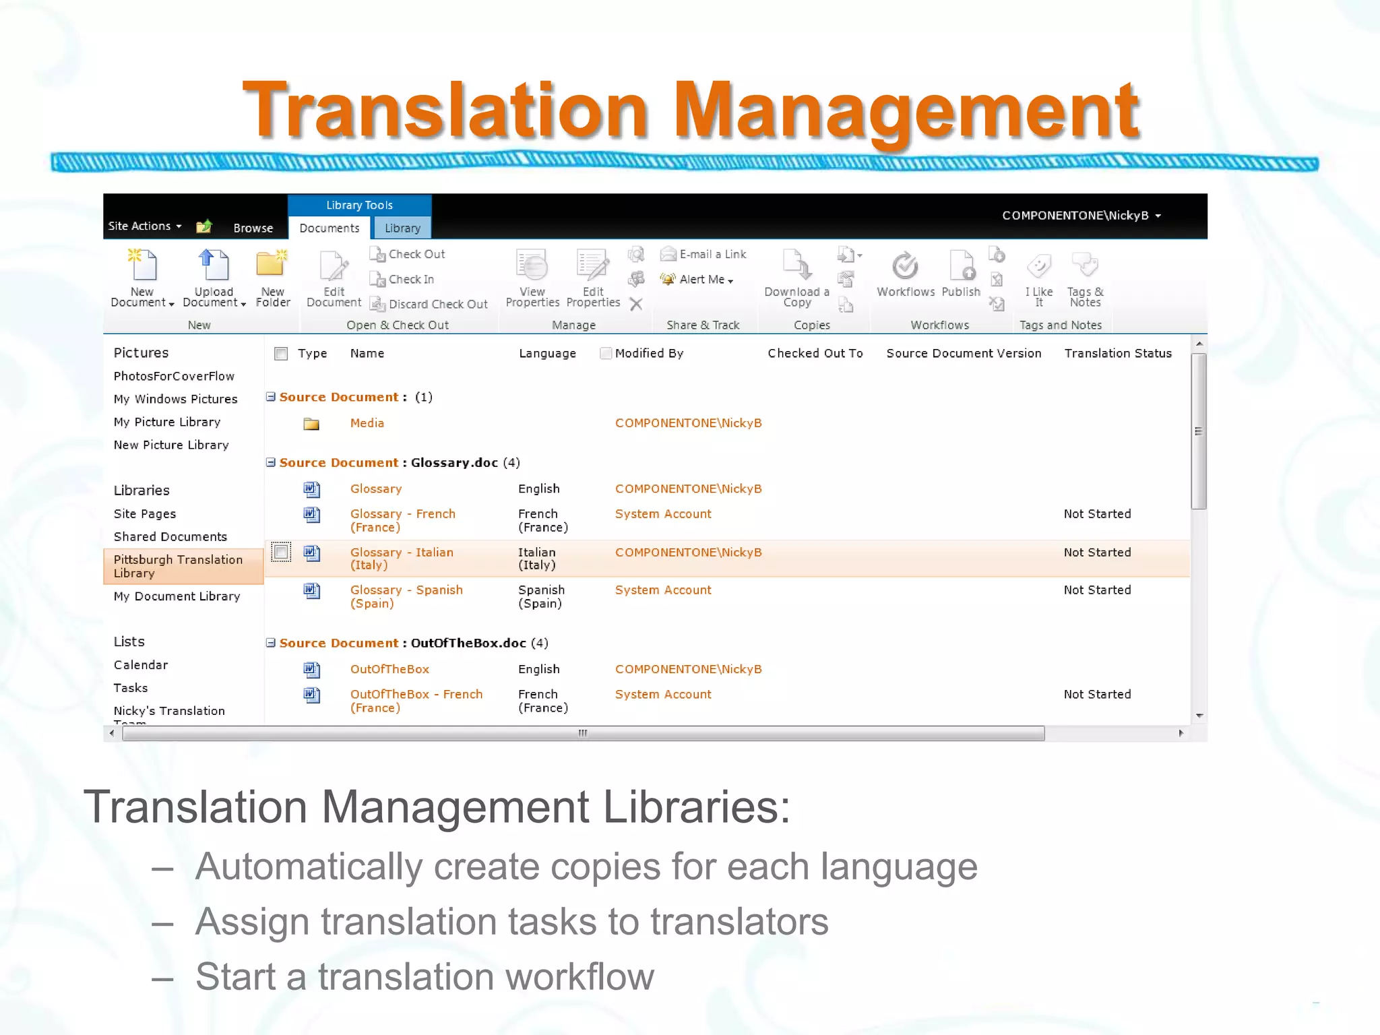
Task: Expand the Upload Document dropdown arrow
Action: (x=243, y=305)
